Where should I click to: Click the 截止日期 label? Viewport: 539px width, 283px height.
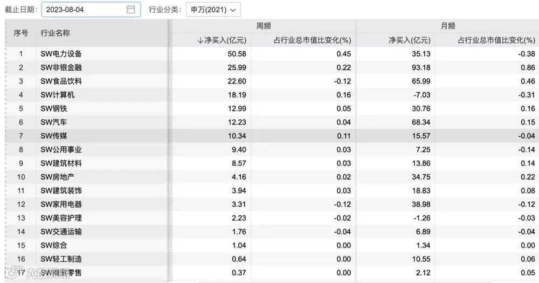20,10
